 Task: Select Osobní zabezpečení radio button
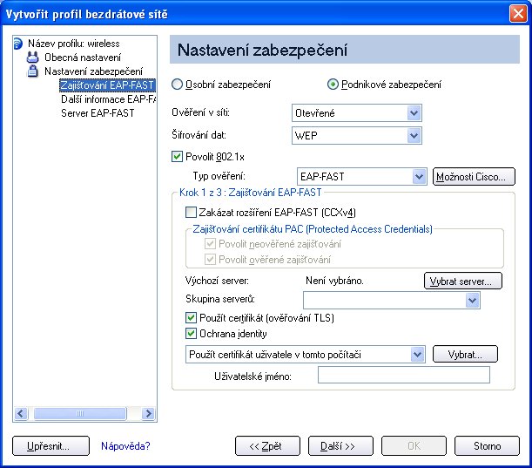click(177, 85)
